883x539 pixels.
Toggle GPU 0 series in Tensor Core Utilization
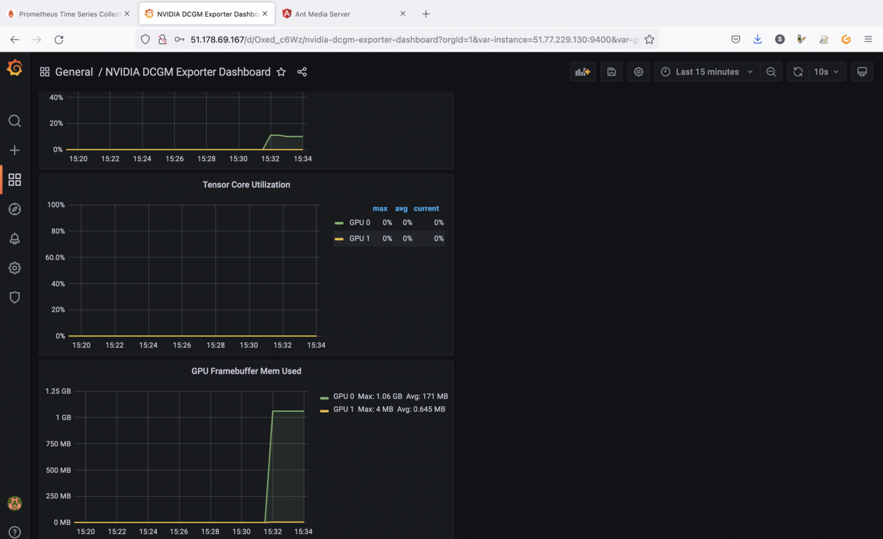359,222
